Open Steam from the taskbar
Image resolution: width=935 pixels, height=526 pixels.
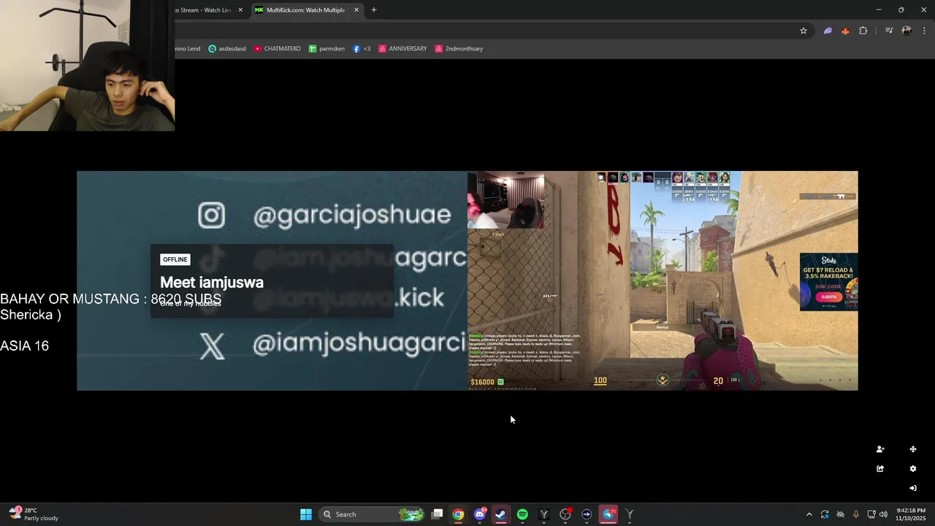(501, 514)
